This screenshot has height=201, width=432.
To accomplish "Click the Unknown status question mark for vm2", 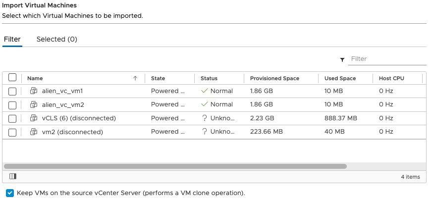I will coord(204,132).
